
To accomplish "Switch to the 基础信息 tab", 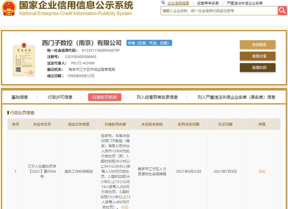I will (20, 97).
